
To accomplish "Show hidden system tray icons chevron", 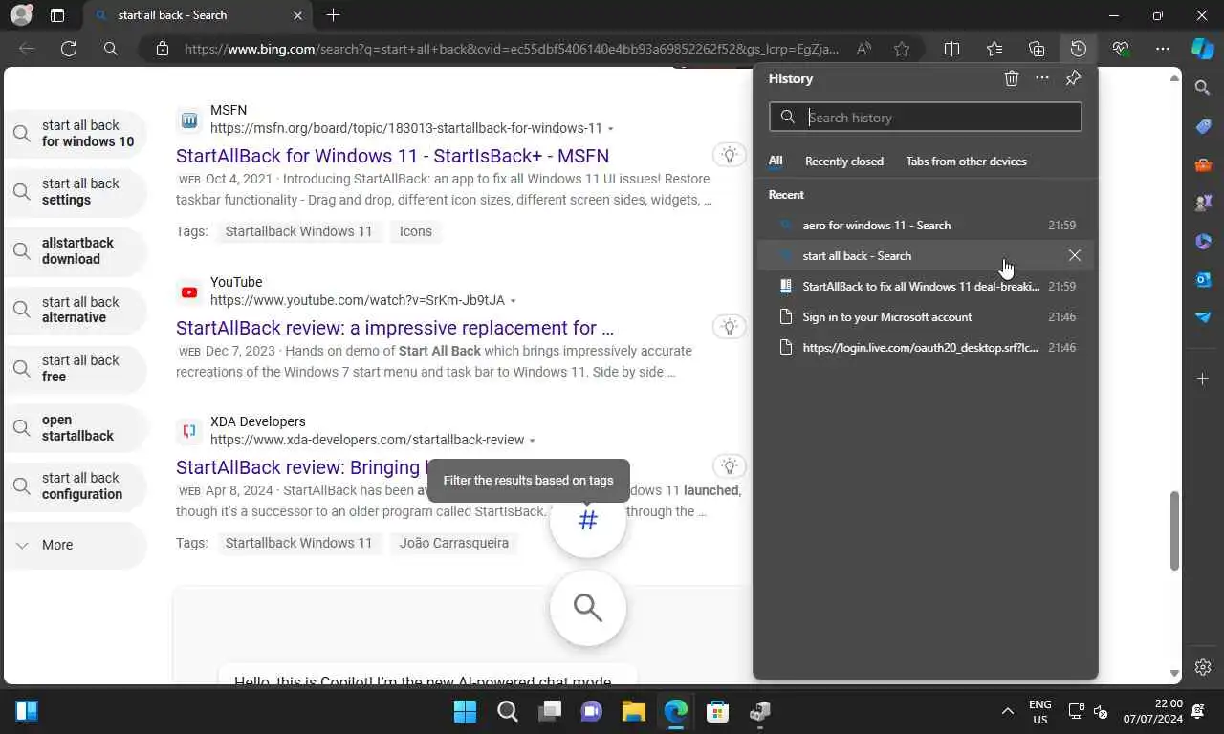I will 1007,711.
